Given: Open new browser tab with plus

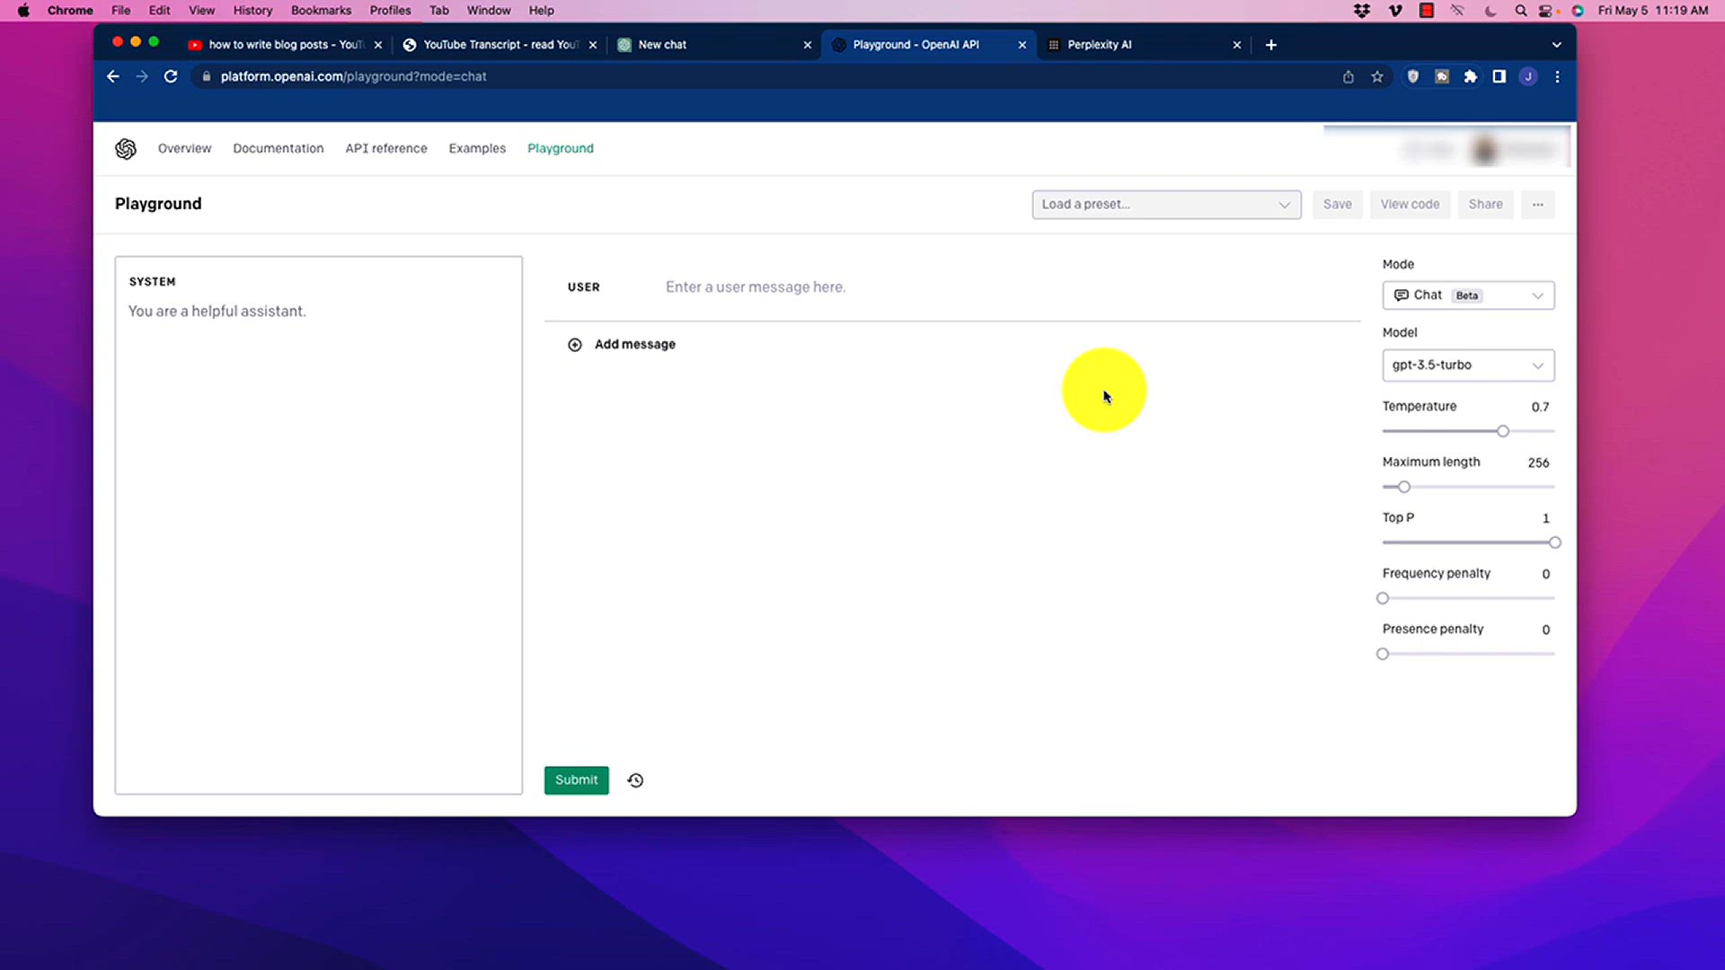Looking at the screenshot, I should pyautogui.click(x=1270, y=45).
